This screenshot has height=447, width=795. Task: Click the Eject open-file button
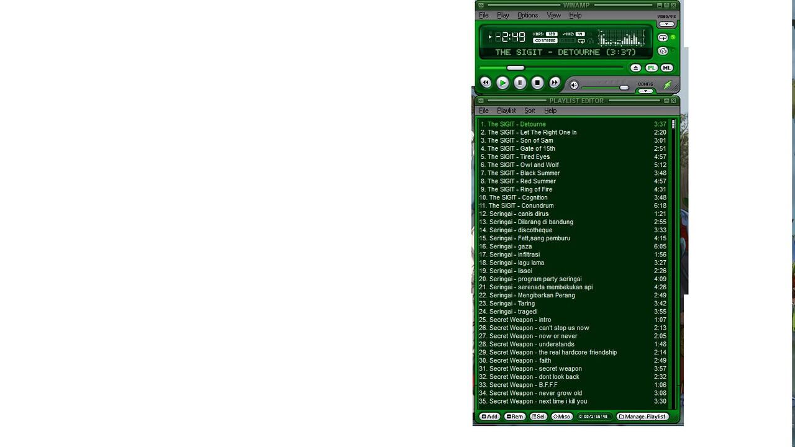635,68
